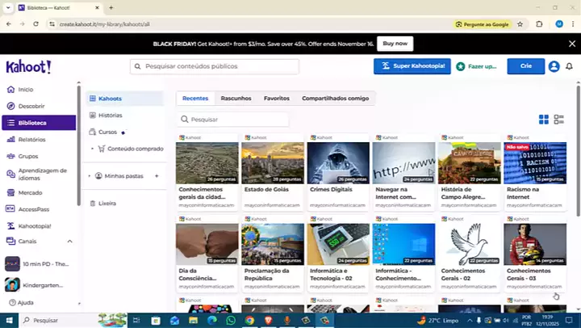Open Descobrir from the sidebar

(31, 106)
